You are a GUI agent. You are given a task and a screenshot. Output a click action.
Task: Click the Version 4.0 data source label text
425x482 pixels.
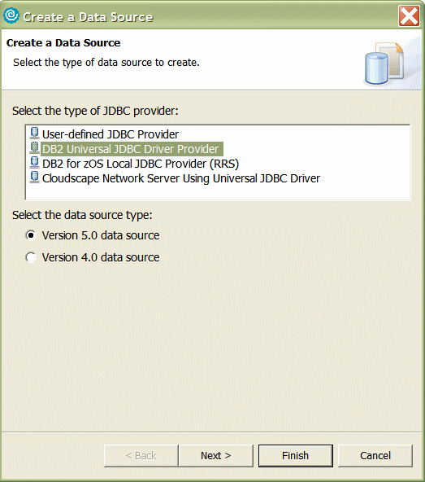(101, 257)
